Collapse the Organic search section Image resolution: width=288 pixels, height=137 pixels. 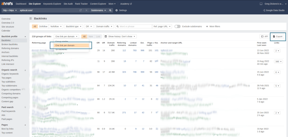(25, 70)
